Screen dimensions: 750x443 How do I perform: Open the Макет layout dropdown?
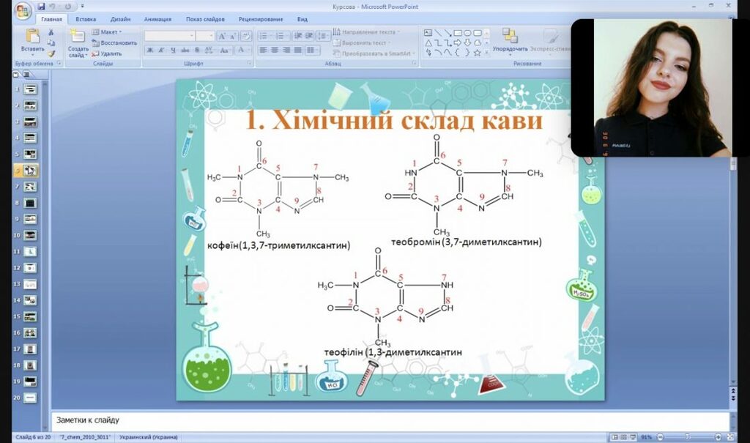point(108,32)
